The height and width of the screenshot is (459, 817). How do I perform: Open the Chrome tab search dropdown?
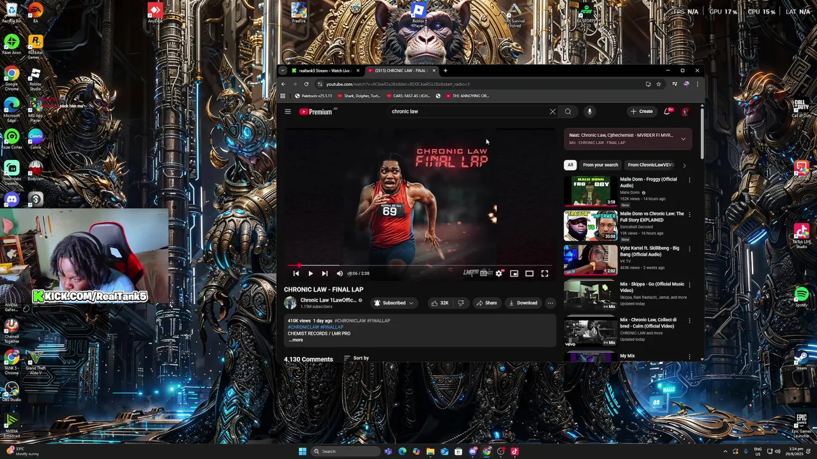point(283,71)
